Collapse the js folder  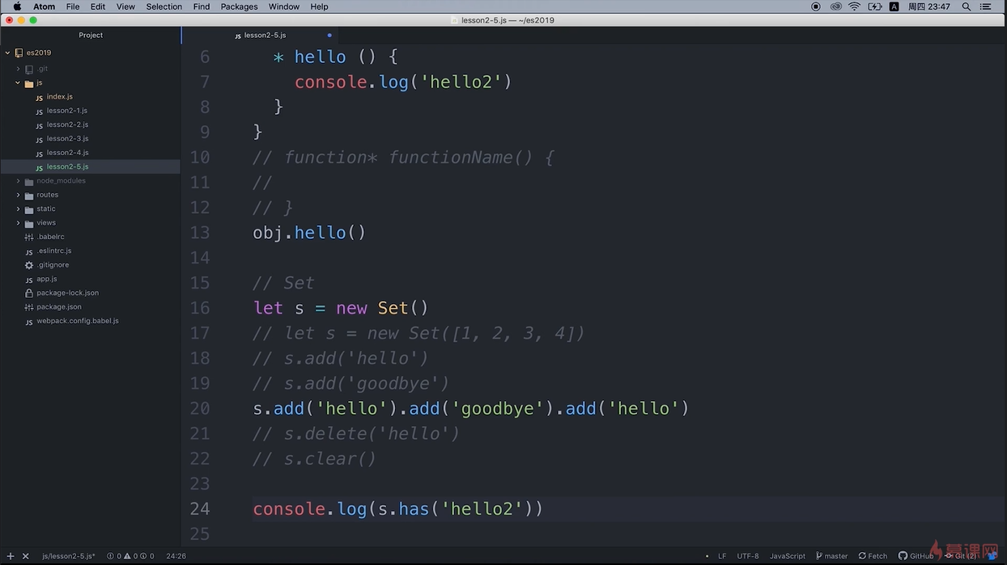point(18,82)
